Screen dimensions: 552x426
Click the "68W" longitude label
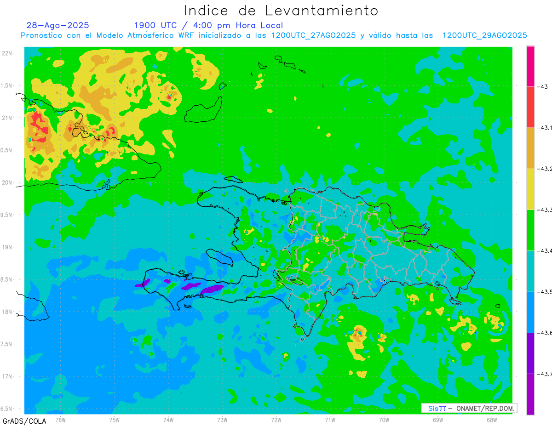tap(491, 420)
